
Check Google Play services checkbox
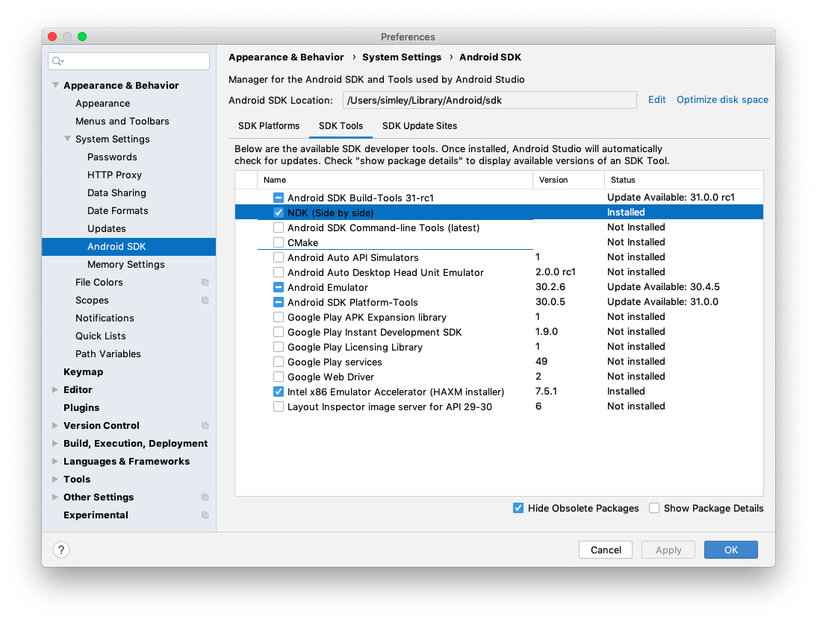click(279, 362)
